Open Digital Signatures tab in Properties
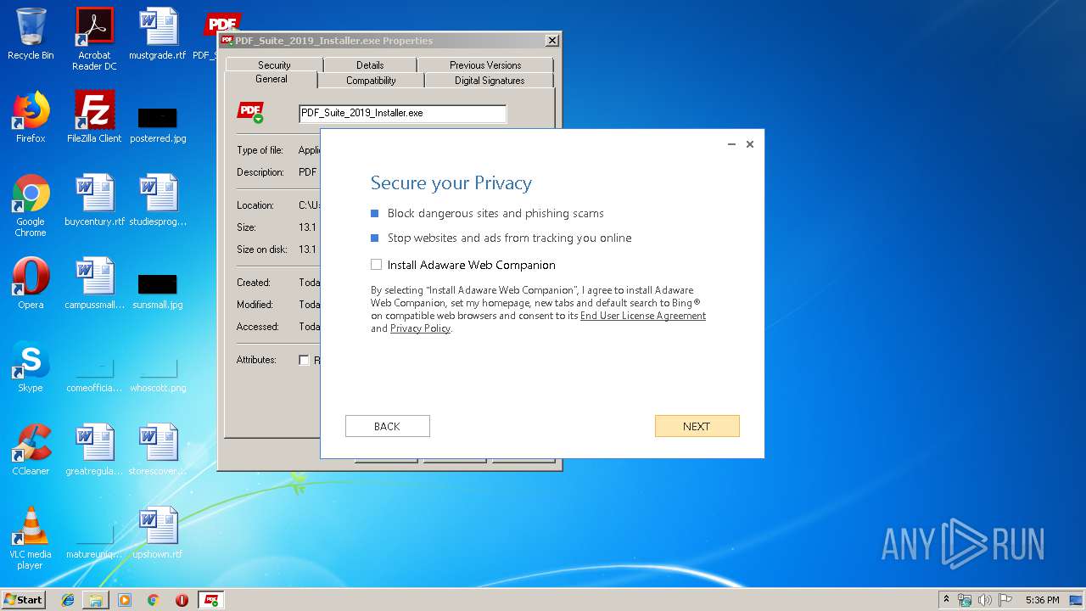This screenshot has width=1086, height=611. click(x=490, y=81)
